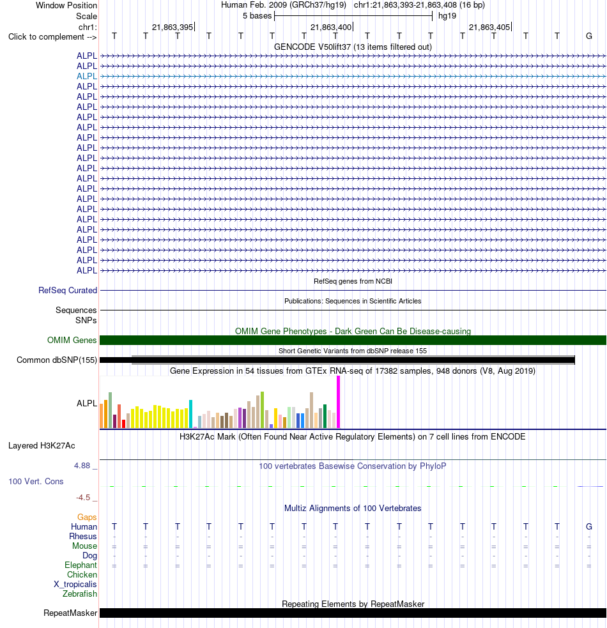Open the H3K27Ac Mark ENCODE track title
The image size is (607, 628).
pos(353,437)
